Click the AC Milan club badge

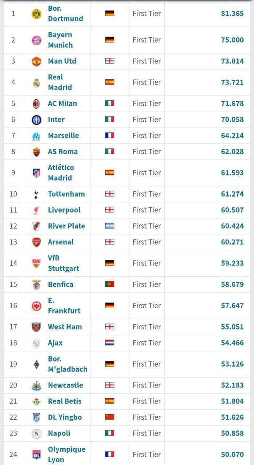[36, 104]
